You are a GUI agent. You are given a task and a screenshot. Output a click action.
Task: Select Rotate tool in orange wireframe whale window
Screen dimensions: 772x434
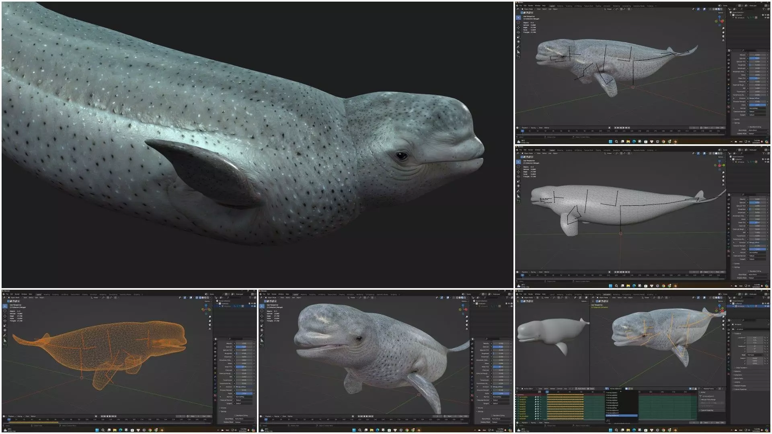point(5,321)
